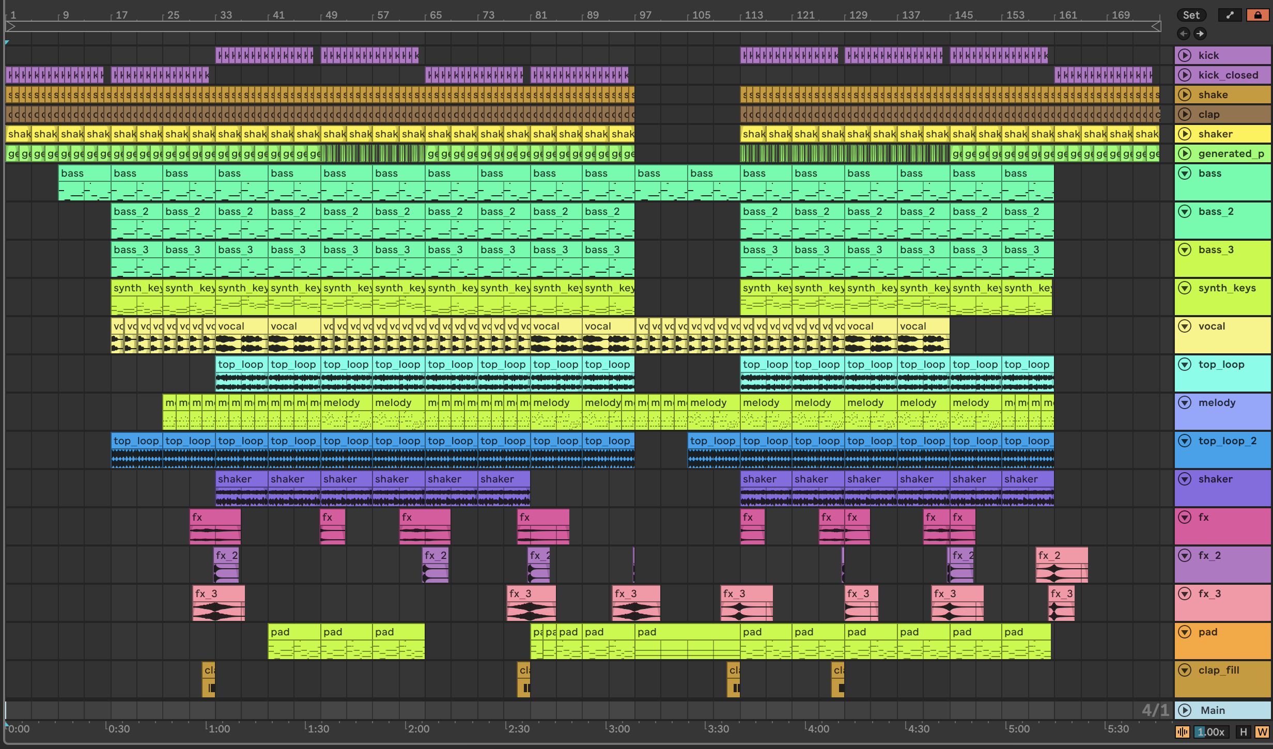This screenshot has height=749, width=1273.
Task: Unfold the generated_p track
Action: point(1185,153)
